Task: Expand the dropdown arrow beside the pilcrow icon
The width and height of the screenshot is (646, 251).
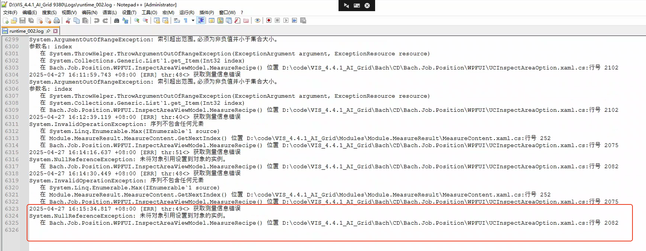Action: pos(193,20)
